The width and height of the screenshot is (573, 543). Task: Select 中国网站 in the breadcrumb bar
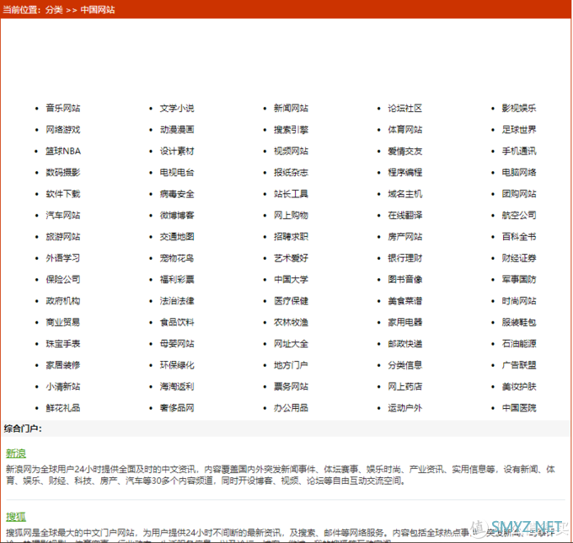[x=98, y=10]
